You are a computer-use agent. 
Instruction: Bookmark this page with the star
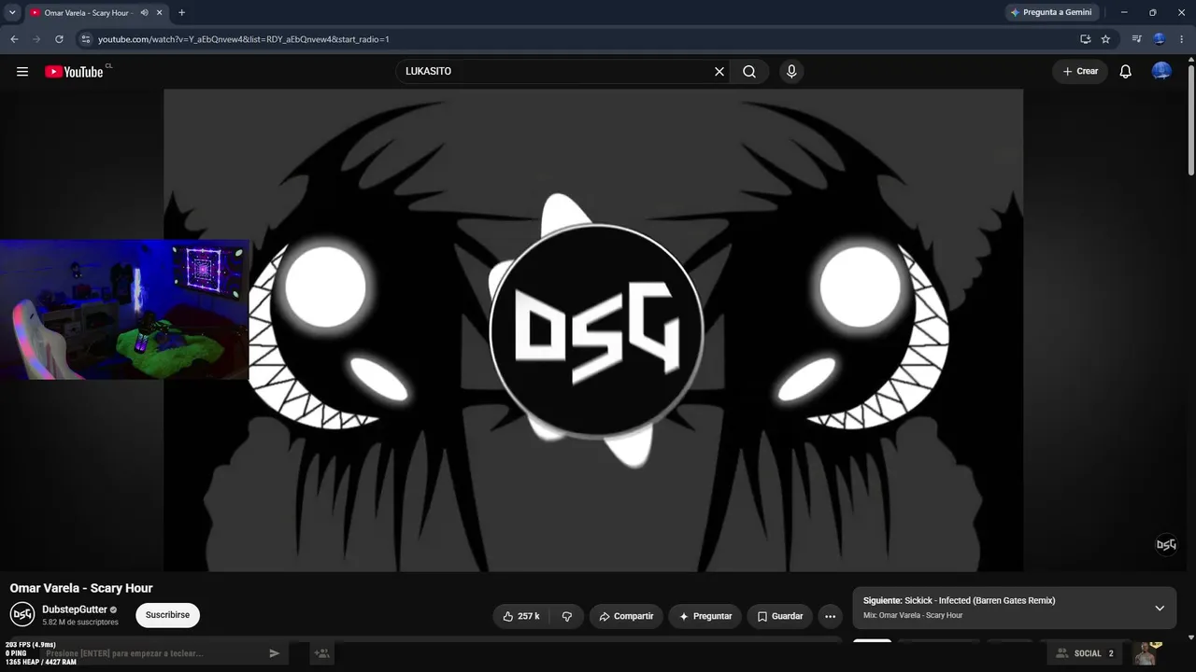click(x=1105, y=39)
